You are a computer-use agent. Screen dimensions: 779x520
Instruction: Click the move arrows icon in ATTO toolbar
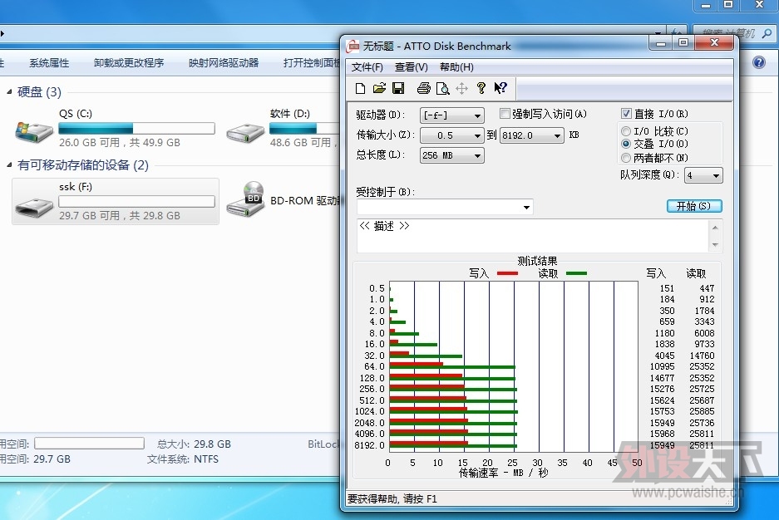[461, 88]
